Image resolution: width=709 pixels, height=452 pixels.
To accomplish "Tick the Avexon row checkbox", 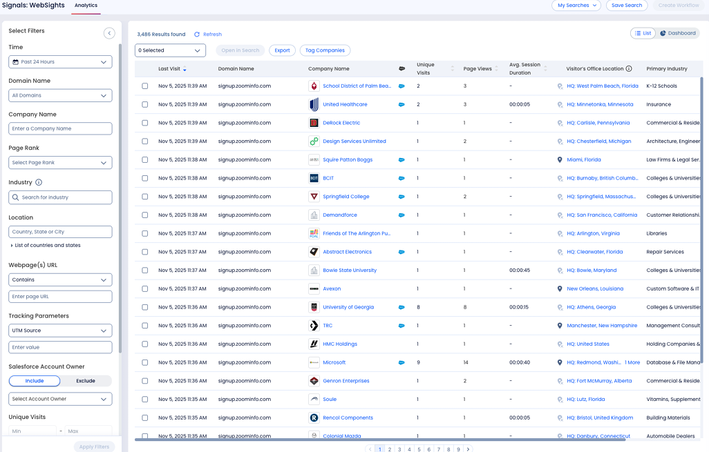I will pyautogui.click(x=144, y=288).
